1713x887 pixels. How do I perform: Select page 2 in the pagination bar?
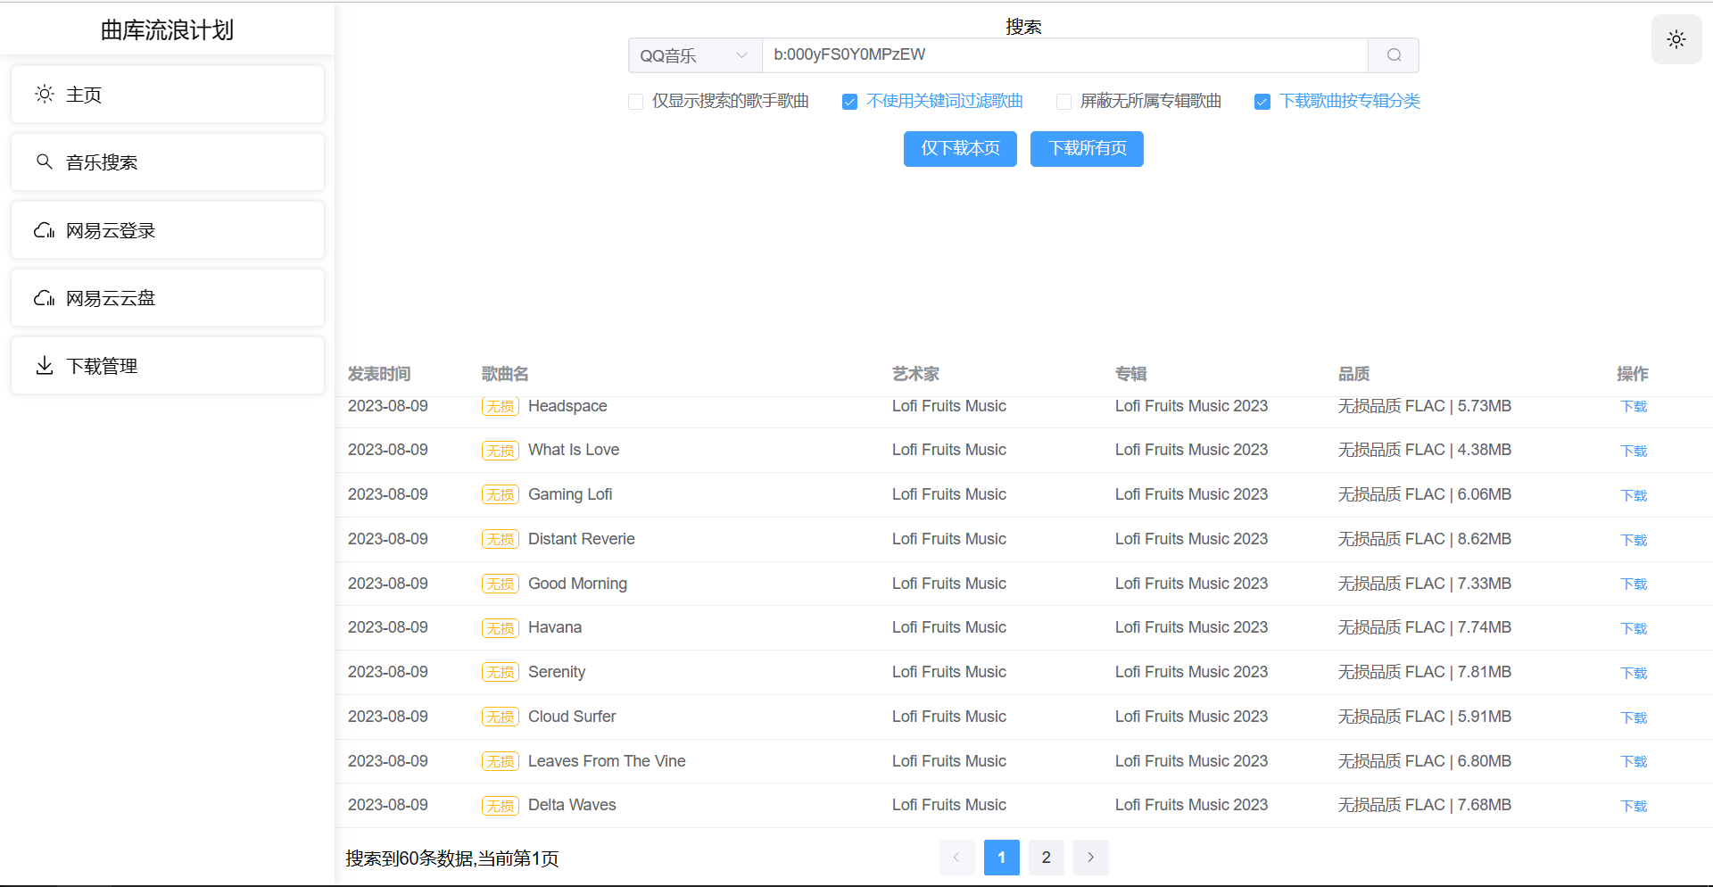(1046, 857)
